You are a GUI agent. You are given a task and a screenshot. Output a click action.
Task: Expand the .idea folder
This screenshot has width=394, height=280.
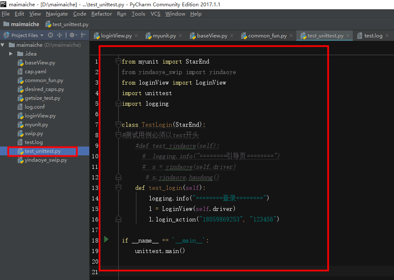point(11,54)
